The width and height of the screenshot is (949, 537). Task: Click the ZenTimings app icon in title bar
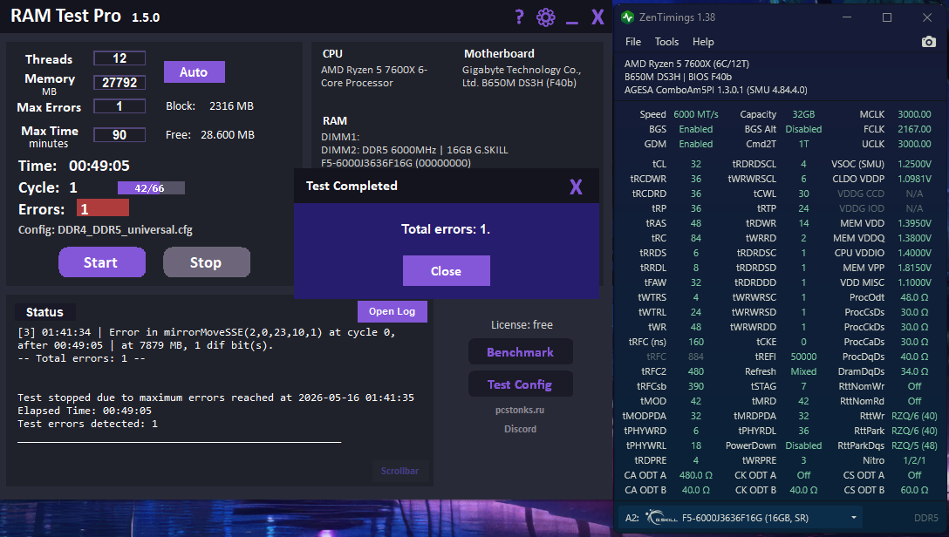coord(628,17)
